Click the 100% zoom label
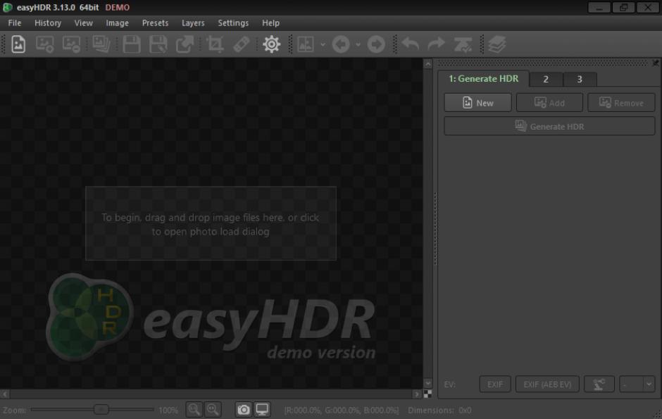The width and height of the screenshot is (662, 419). click(x=168, y=410)
